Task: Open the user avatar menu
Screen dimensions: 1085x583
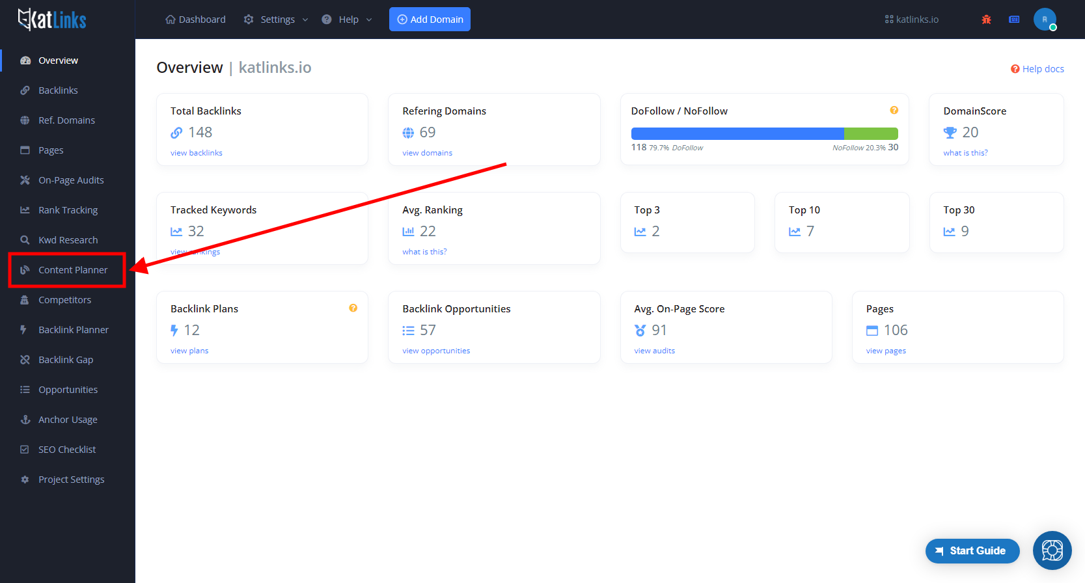Action: coord(1045,20)
